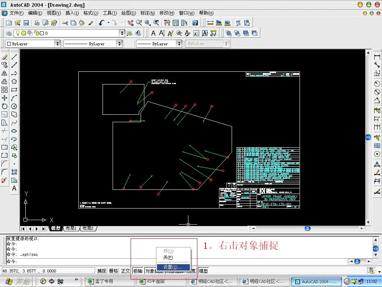Open the 标注(N) menu
382x287 pixels.
[x=148, y=13]
